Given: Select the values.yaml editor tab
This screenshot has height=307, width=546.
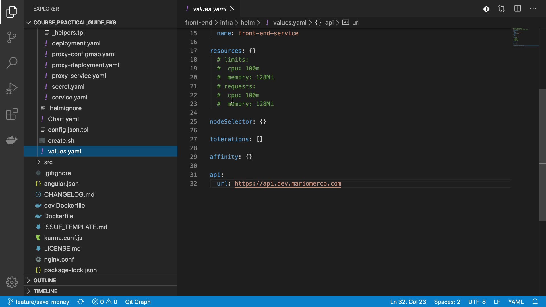Looking at the screenshot, I should 210,9.
